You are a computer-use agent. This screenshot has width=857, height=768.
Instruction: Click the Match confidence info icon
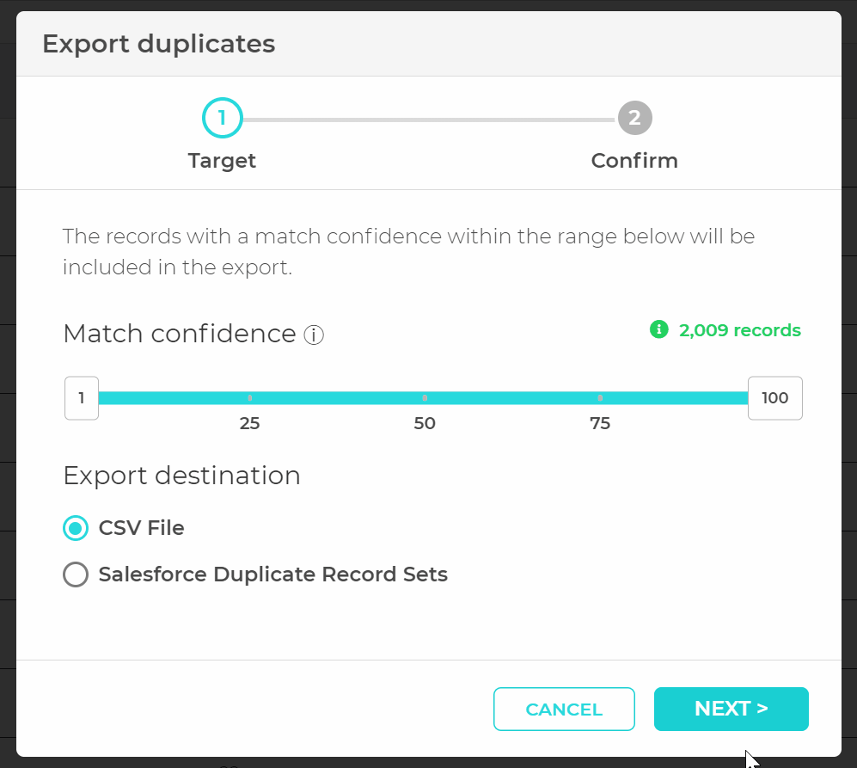tap(314, 335)
